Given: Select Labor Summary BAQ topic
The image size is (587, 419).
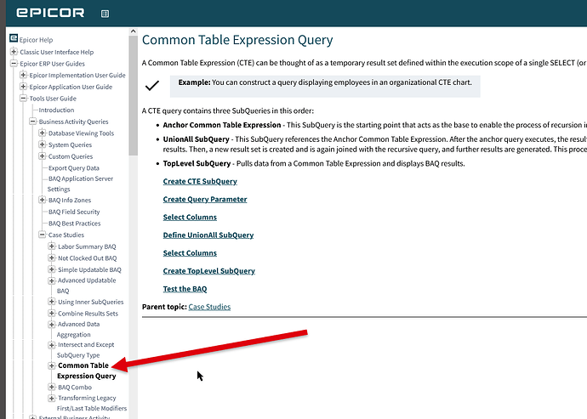Looking at the screenshot, I should (87, 246).
